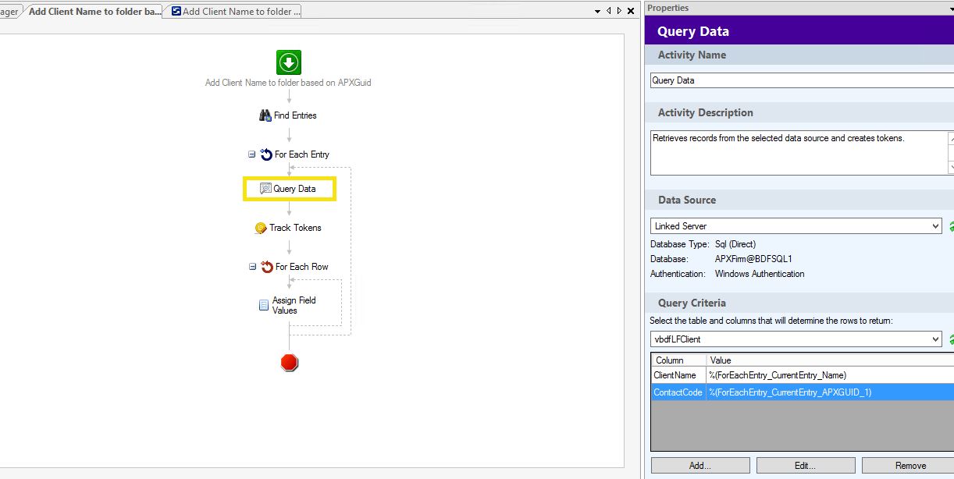The height and width of the screenshot is (479, 954).
Task: Switch to the second Add Client Name tab
Action: [233, 11]
